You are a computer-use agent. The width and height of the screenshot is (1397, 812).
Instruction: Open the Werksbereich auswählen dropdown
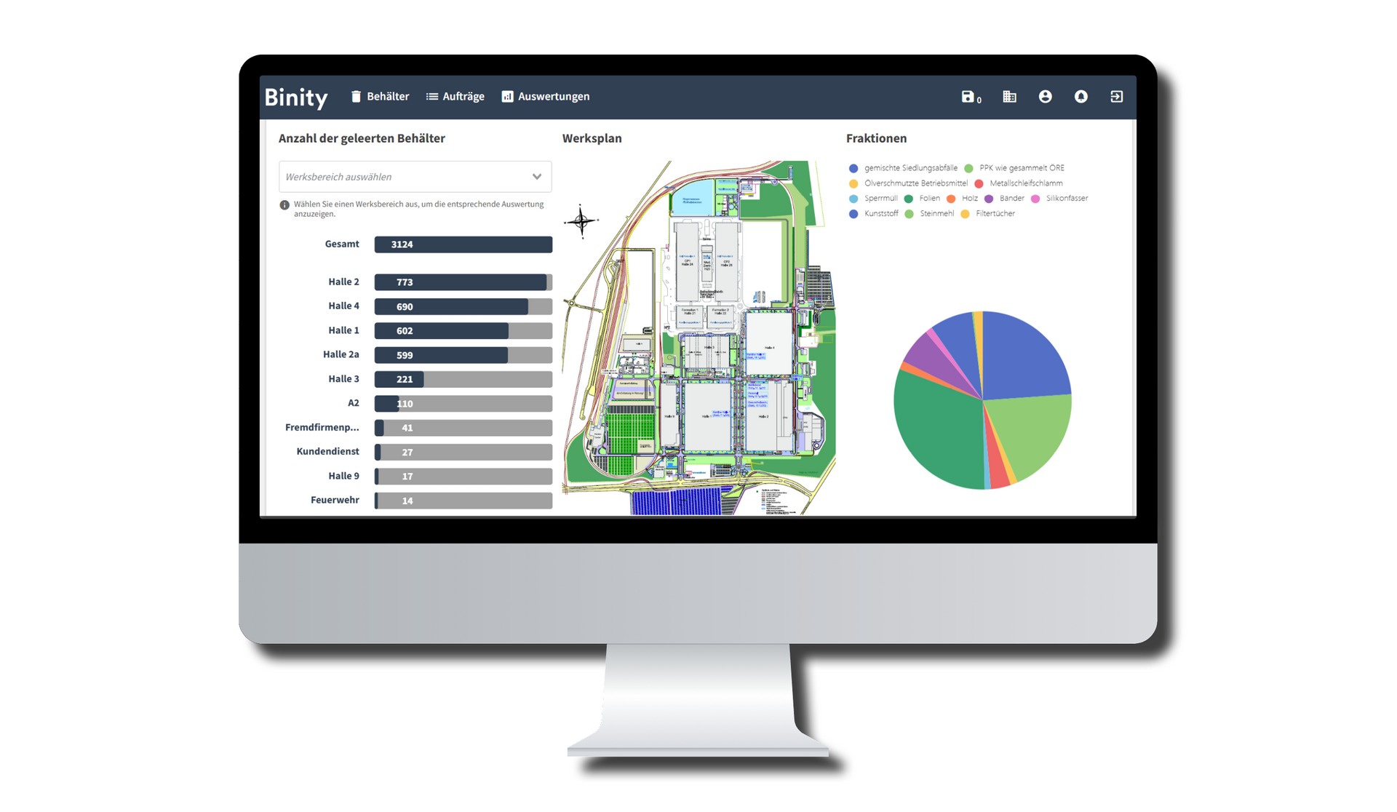(407, 177)
